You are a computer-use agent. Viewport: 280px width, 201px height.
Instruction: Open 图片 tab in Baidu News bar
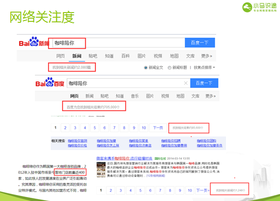click(x=142, y=56)
